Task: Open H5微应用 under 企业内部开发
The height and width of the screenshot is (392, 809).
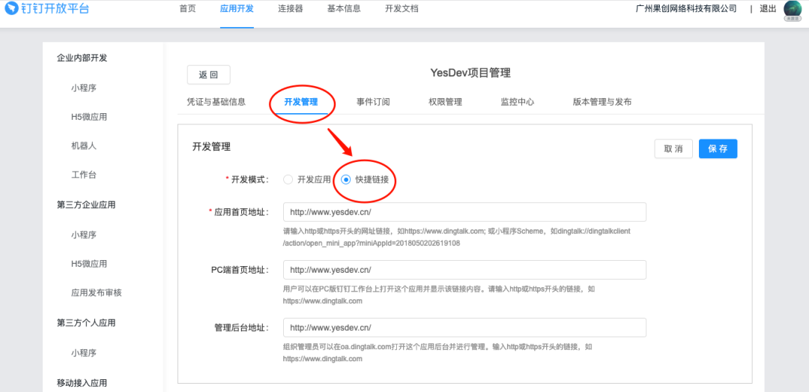Action: coord(88,117)
